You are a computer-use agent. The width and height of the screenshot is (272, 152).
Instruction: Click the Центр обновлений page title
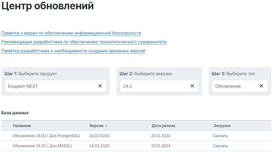pyautogui.click(x=48, y=6)
